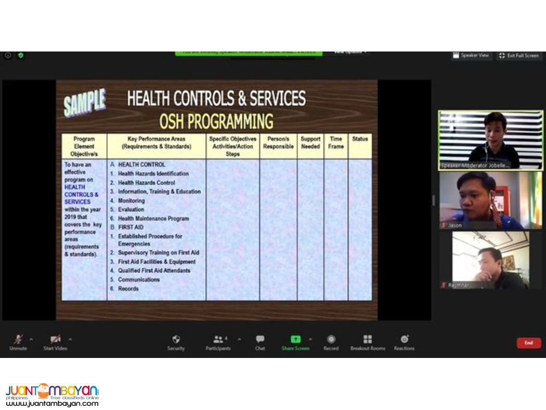The image size is (546, 410).
Task: Open the meeting Chat icon
Action: (x=260, y=339)
